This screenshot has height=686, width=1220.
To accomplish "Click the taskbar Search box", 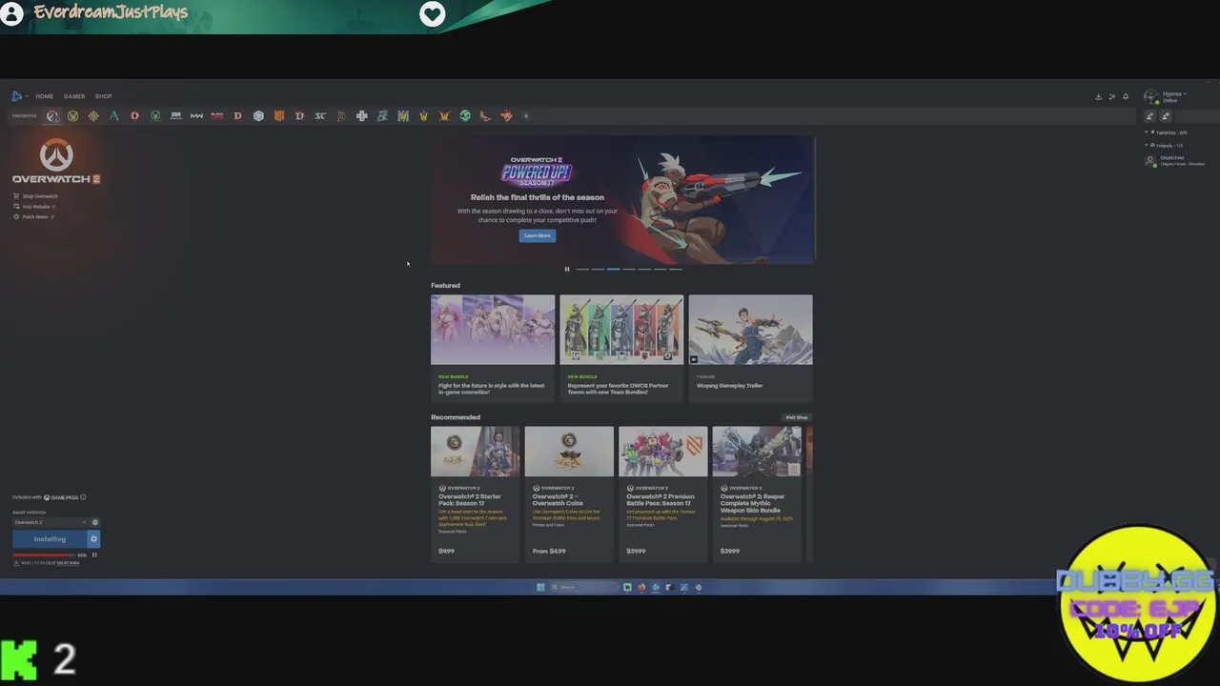I will pyautogui.click(x=584, y=587).
